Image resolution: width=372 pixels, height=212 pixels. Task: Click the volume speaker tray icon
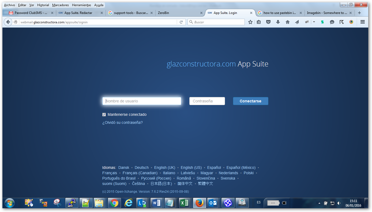tap(339, 203)
